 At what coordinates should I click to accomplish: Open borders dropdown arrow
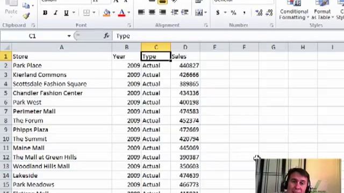click(x=94, y=13)
